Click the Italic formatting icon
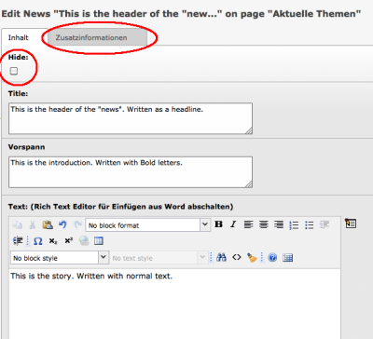Image resolution: width=373 pixels, height=339 pixels. point(233,224)
